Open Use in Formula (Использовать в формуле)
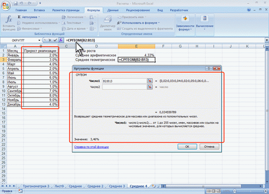The width and height of the screenshot is (269, 194). [138, 23]
